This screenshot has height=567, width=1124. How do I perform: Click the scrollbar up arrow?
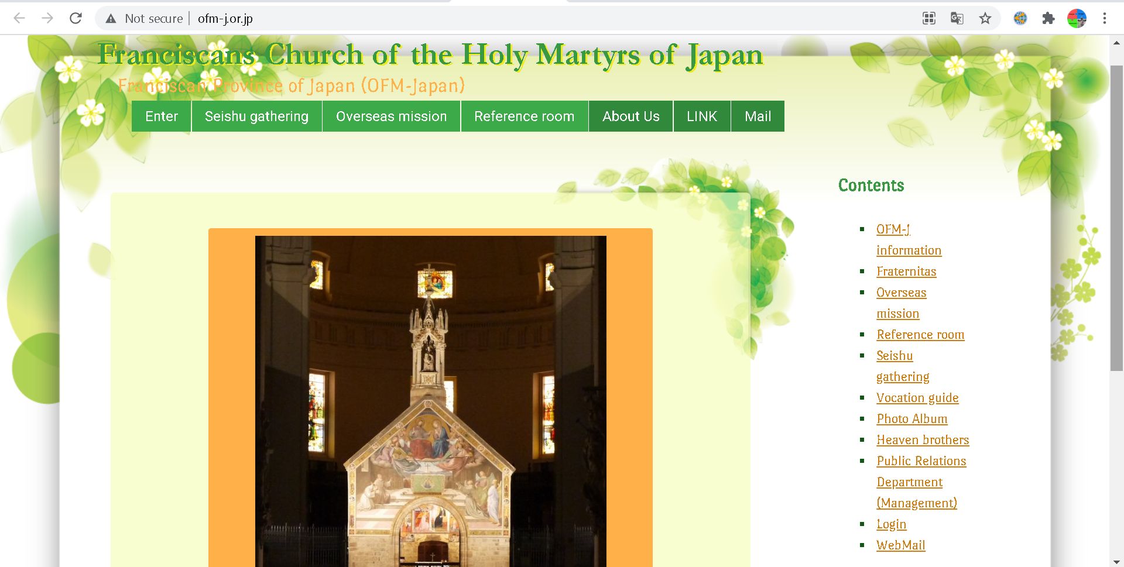pyautogui.click(x=1116, y=43)
